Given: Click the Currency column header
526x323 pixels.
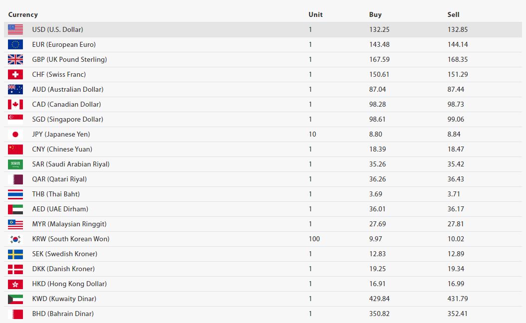Looking at the screenshot, I should point(23,14).
